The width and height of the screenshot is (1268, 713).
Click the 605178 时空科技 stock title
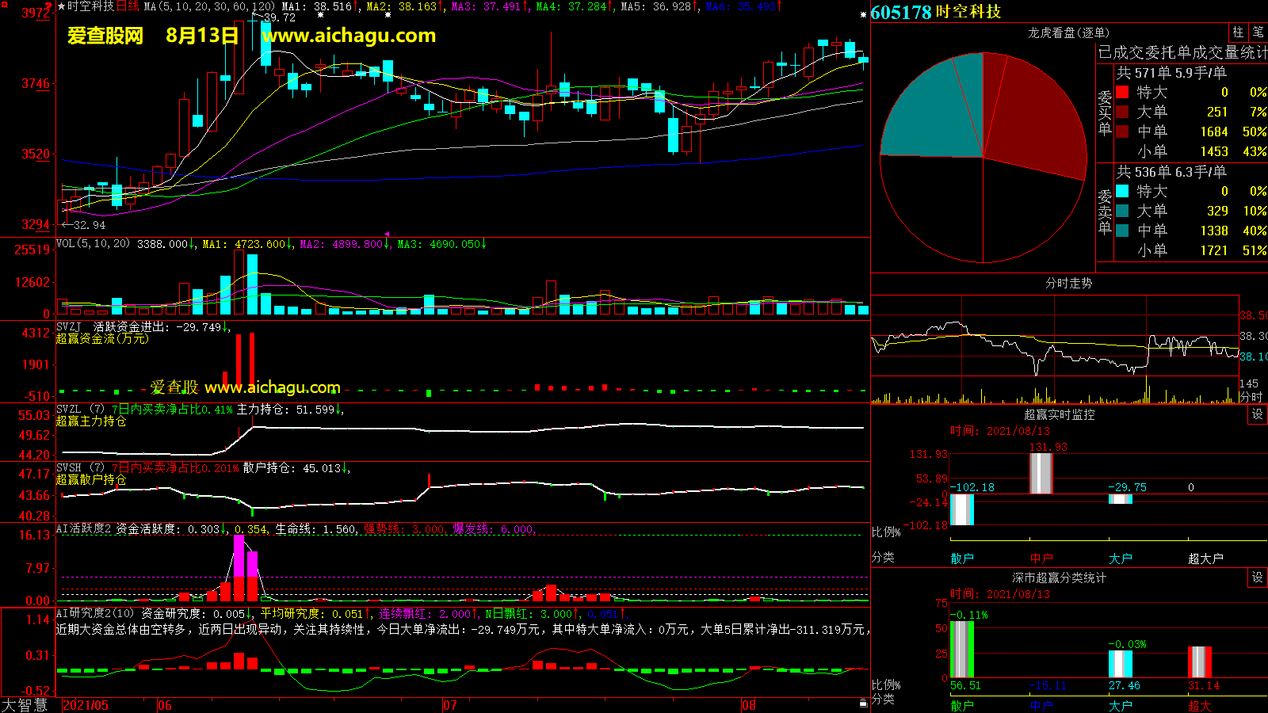(x=935, y=12)
